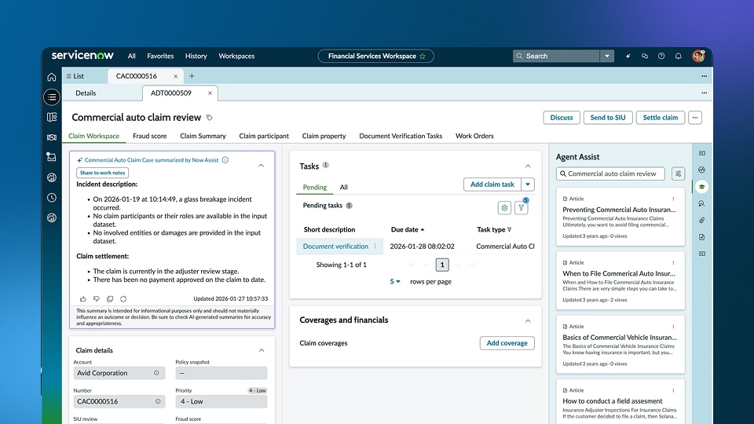
Task: Click the star on Financial Services Workspace
Action: tap(423, 57)
